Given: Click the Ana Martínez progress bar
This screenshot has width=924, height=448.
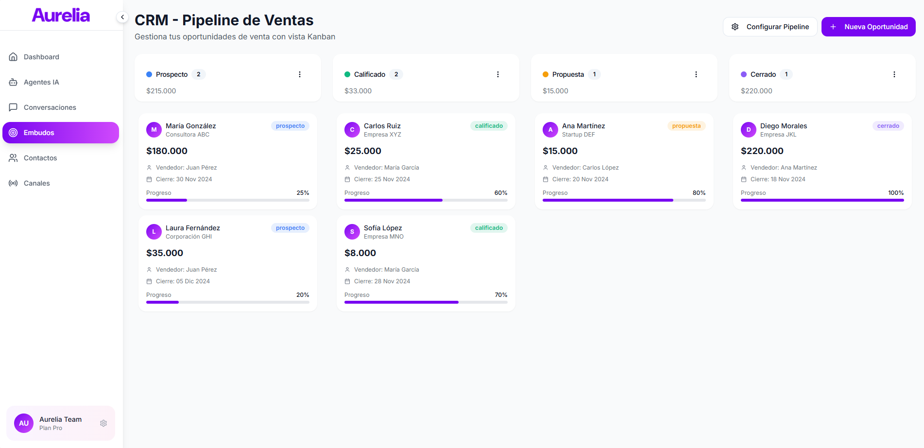Looking at the screenshot, I should pyautogui.click(x=624, y=200).
